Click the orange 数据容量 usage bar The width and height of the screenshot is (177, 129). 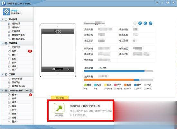tap(109, 80)
